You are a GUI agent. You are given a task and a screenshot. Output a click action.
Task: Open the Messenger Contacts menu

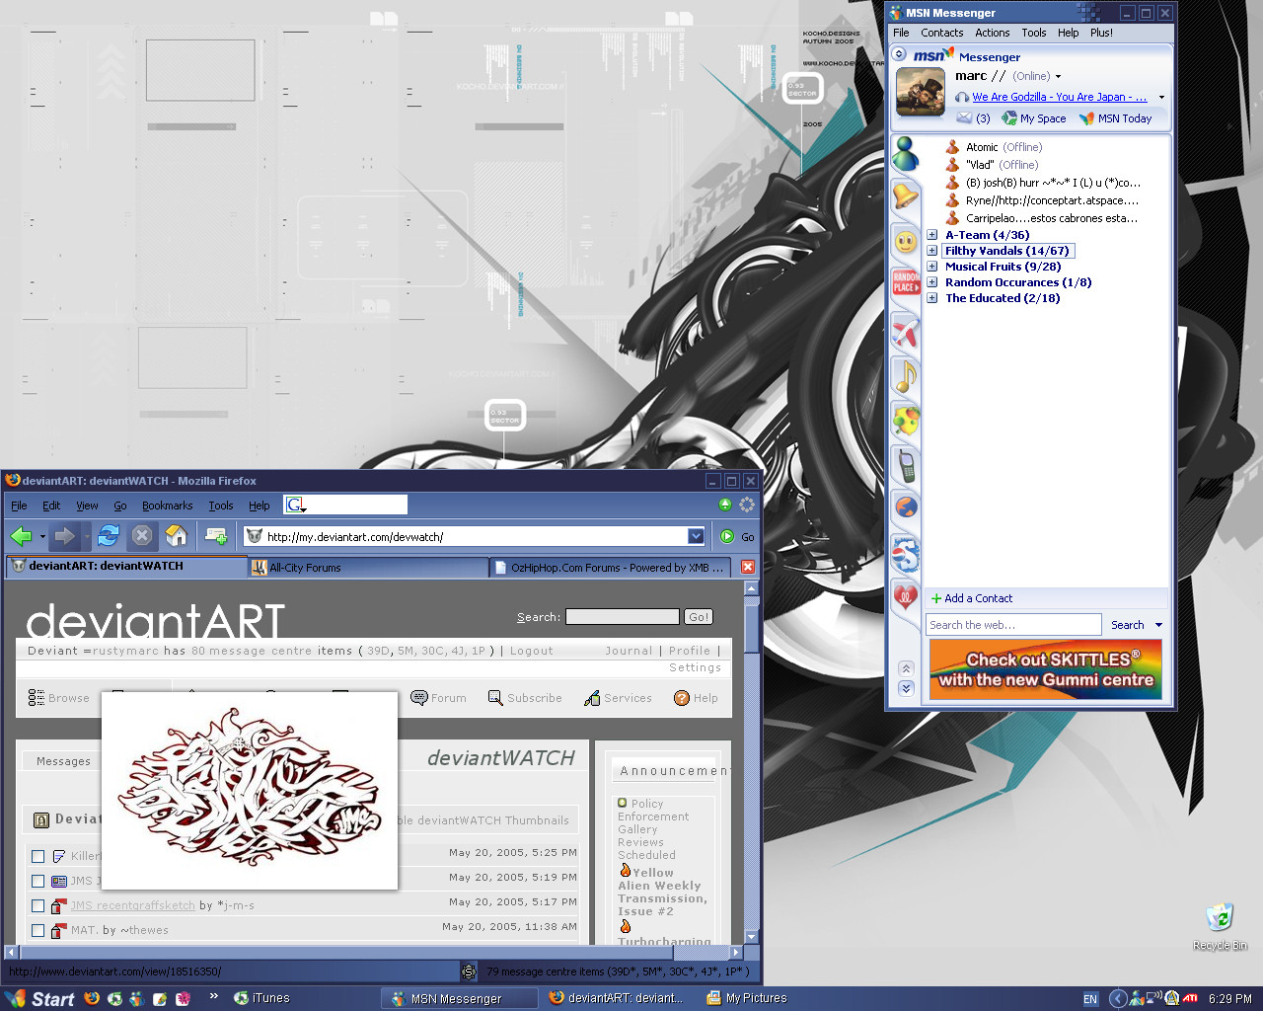point(942,33)
